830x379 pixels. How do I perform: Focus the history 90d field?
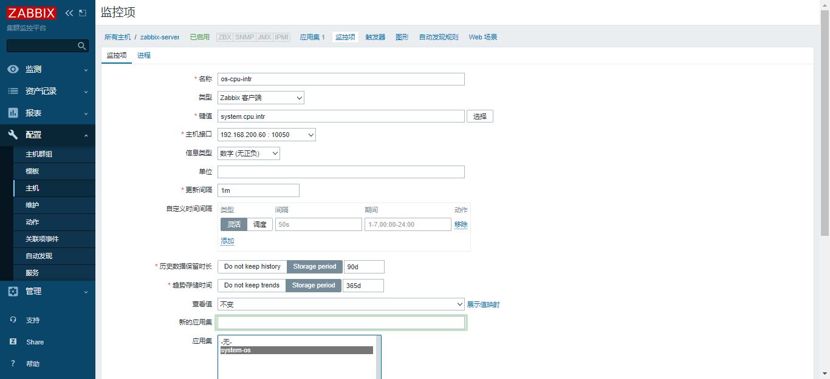(365, 267)
